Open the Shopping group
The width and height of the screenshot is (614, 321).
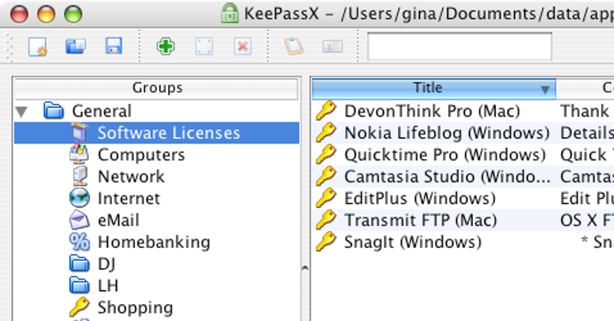tap(135, 308)
